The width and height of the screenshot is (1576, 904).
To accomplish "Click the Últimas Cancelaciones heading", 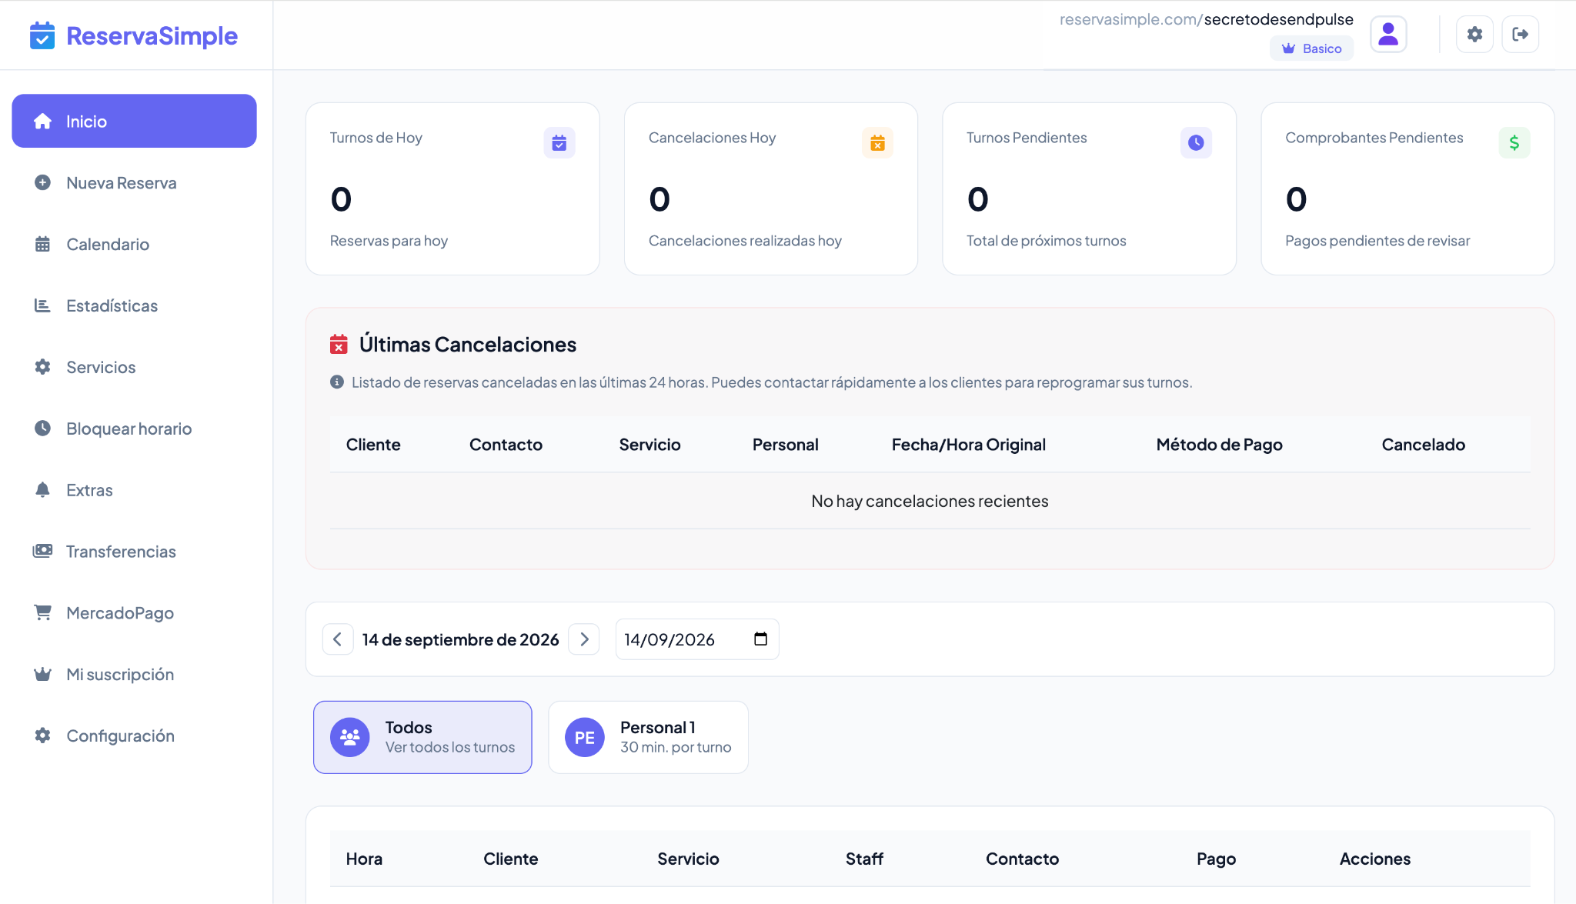I will (467, 344).
